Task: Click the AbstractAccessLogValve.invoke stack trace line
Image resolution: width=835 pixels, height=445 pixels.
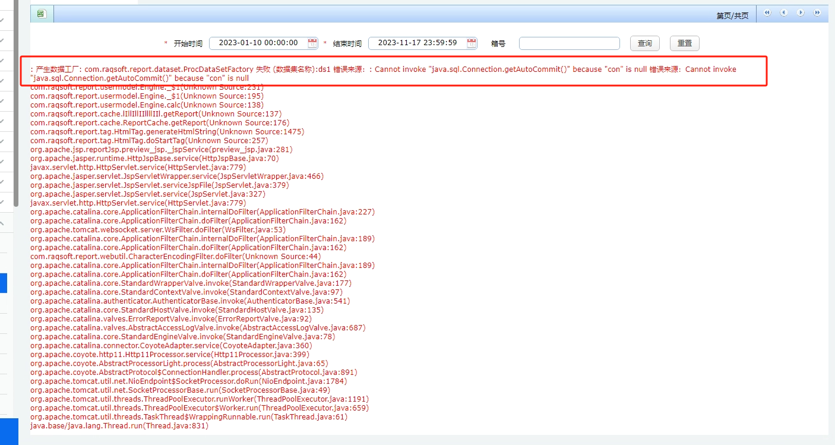Action: pos(198,327)
